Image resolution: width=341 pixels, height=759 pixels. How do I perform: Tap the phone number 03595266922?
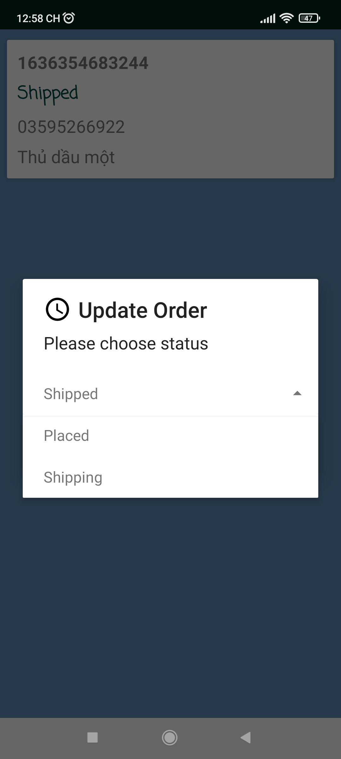click(71, 126)
